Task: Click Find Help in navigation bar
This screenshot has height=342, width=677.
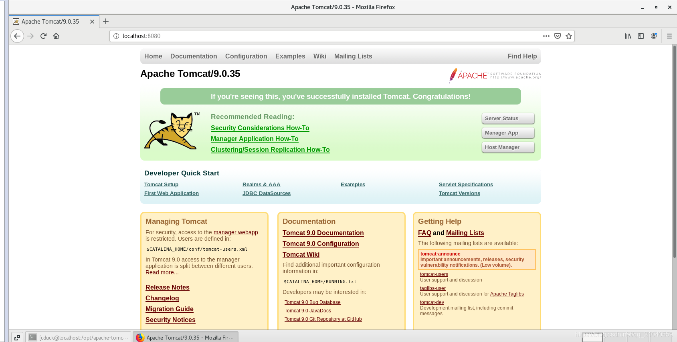Action: [522, 56]
